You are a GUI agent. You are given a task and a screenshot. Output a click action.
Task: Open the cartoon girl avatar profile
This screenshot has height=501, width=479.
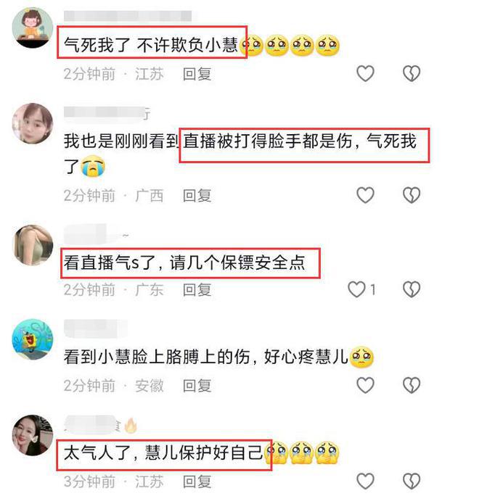32,28
